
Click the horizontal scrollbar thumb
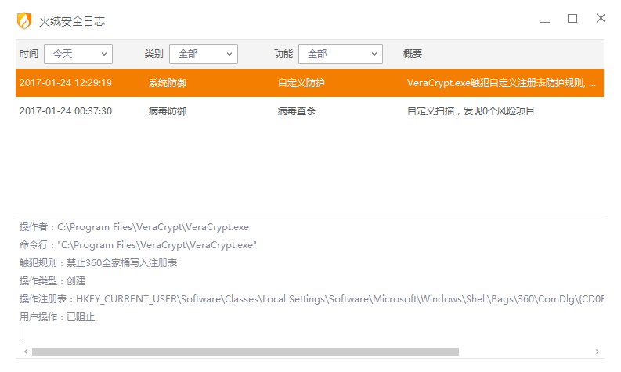pos(244,352)
